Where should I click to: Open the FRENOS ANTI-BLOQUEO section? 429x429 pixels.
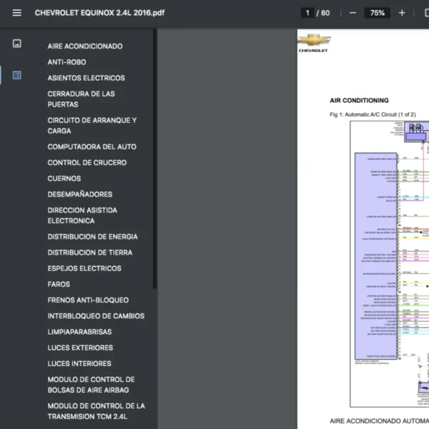click(x=88, y=300)
